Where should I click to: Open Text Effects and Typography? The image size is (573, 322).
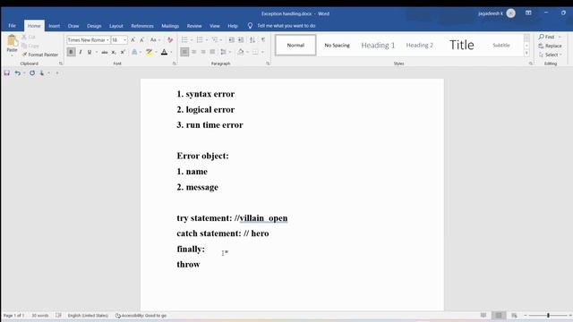(x=134, y=52)
